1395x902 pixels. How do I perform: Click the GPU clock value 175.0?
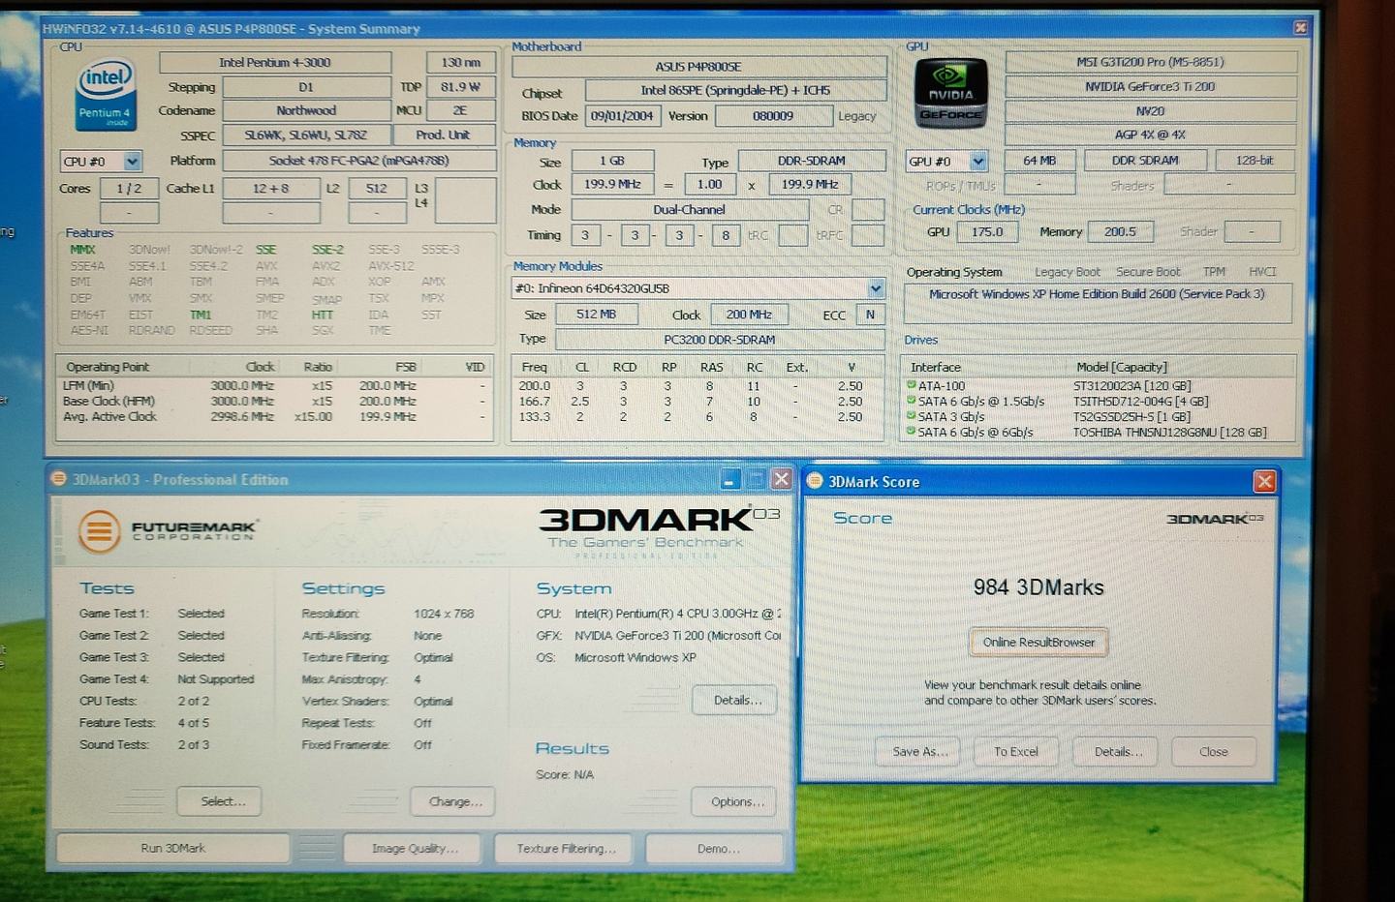[x=987, y=231]
